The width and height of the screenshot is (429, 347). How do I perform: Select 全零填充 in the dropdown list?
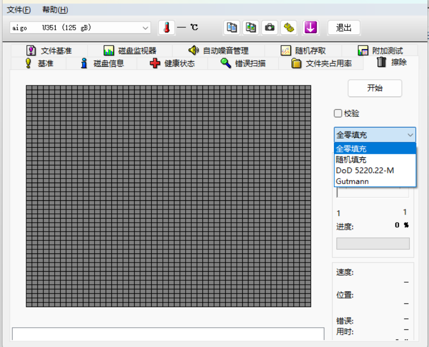375,149
